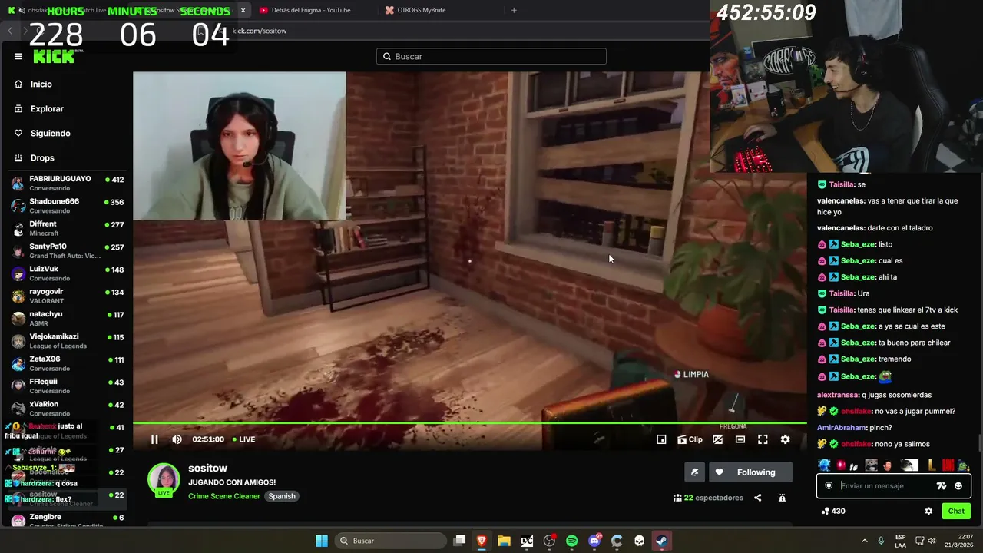
Task: Open FFlequii channel in sidebar
Action: pyautogui.click(x=67, y=386)
